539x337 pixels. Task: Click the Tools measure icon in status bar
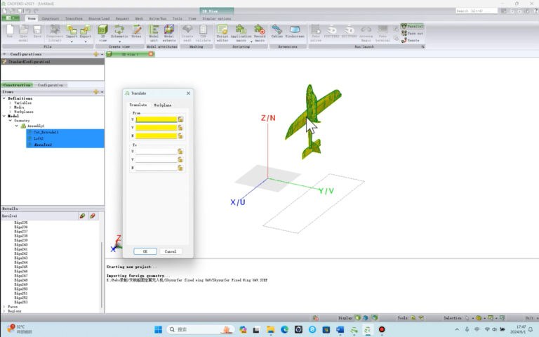413,318
